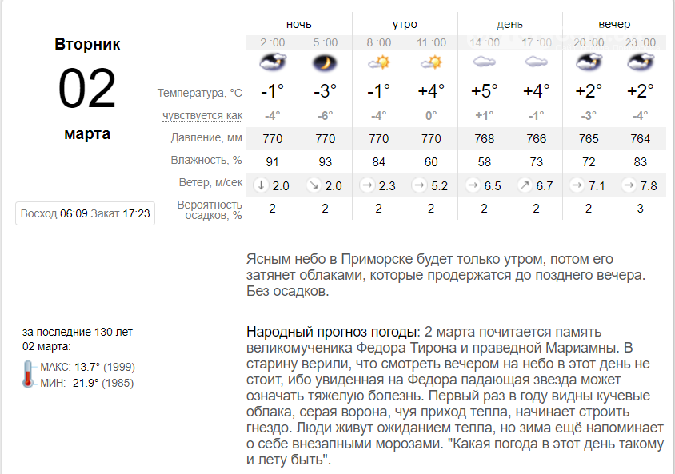Click the 8:00 sun with cloud icon
The width and height of the screenshot is (675, 474).
(x=378, y=62)
